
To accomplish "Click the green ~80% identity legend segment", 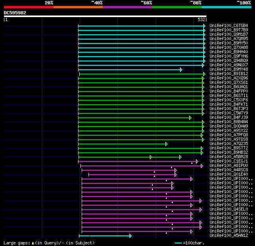I will pyautogui.click(x=177, y=7).
